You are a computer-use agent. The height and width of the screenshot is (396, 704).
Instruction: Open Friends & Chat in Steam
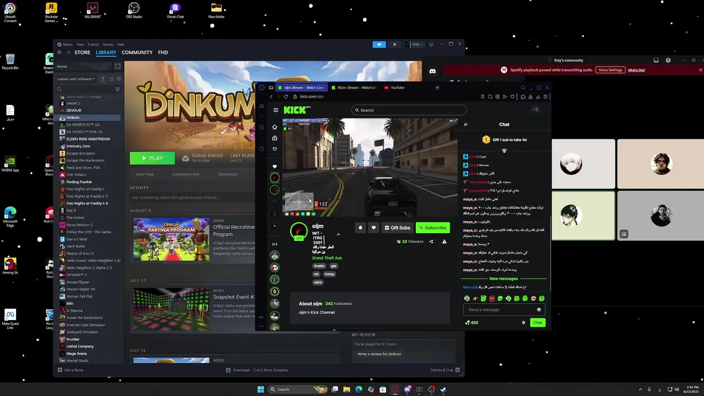[444, 370]
